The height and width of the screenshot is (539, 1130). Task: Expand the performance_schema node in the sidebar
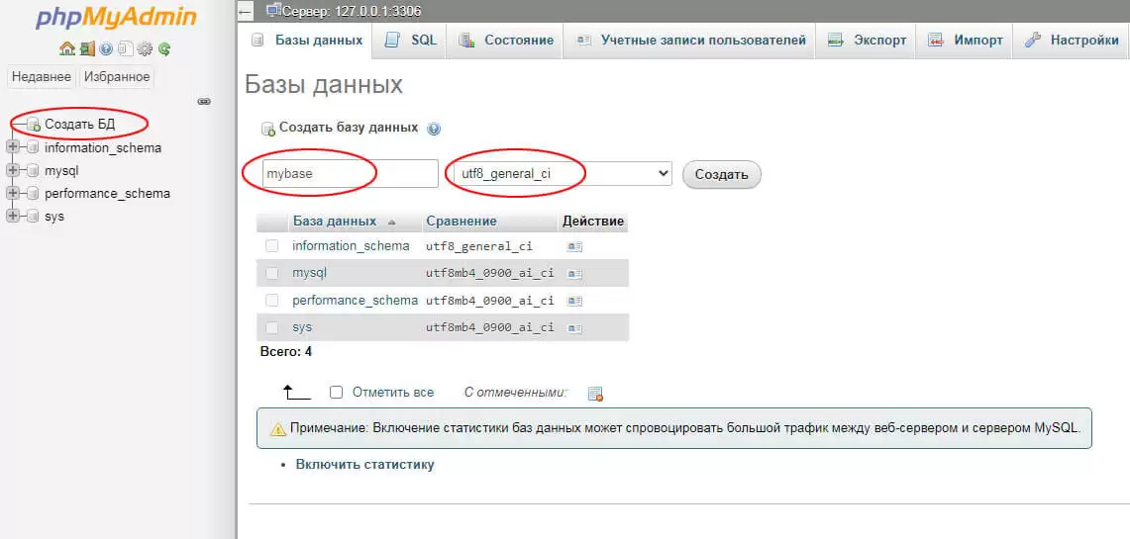13,193
